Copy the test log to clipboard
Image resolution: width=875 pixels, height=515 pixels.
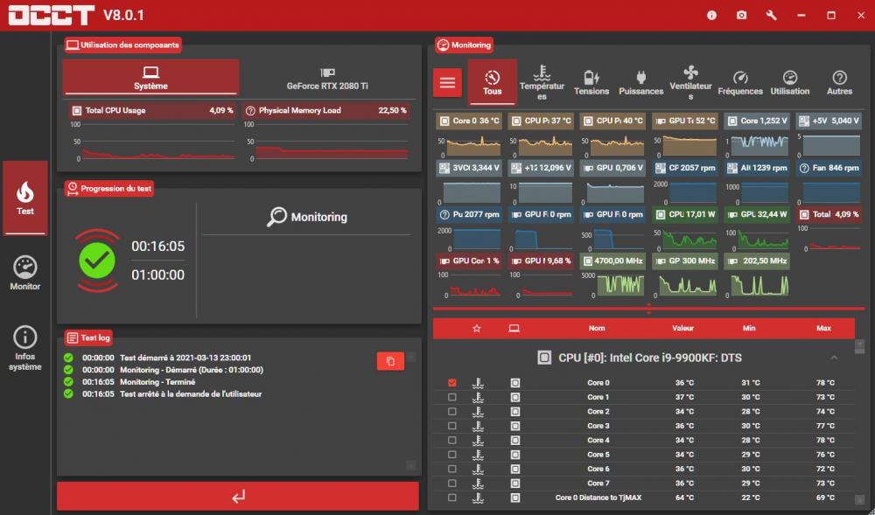390,361
